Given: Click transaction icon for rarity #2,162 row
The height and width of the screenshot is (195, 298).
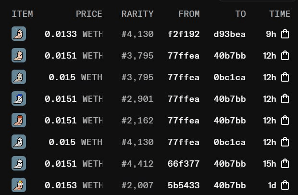Looking at the screenshot, I should (285, 121).
